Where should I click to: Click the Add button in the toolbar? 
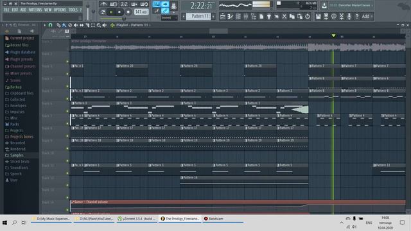365,17
